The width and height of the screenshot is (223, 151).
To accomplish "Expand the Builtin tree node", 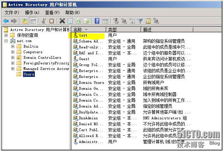I will 13,47.
